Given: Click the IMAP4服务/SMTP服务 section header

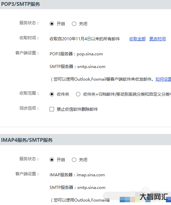Looking at the screenshot, I should (27, 140).
